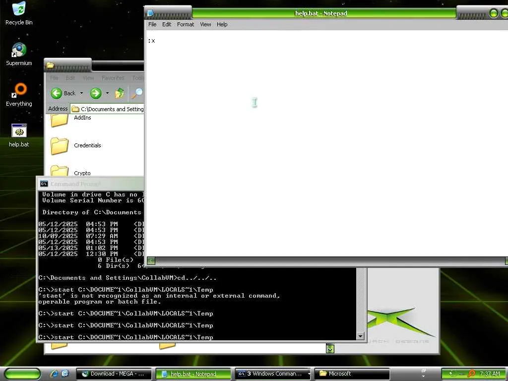Click the Command Prompt window title bar

point(91,184)
